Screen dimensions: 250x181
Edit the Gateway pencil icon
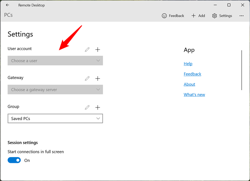[x=87, y=79]
